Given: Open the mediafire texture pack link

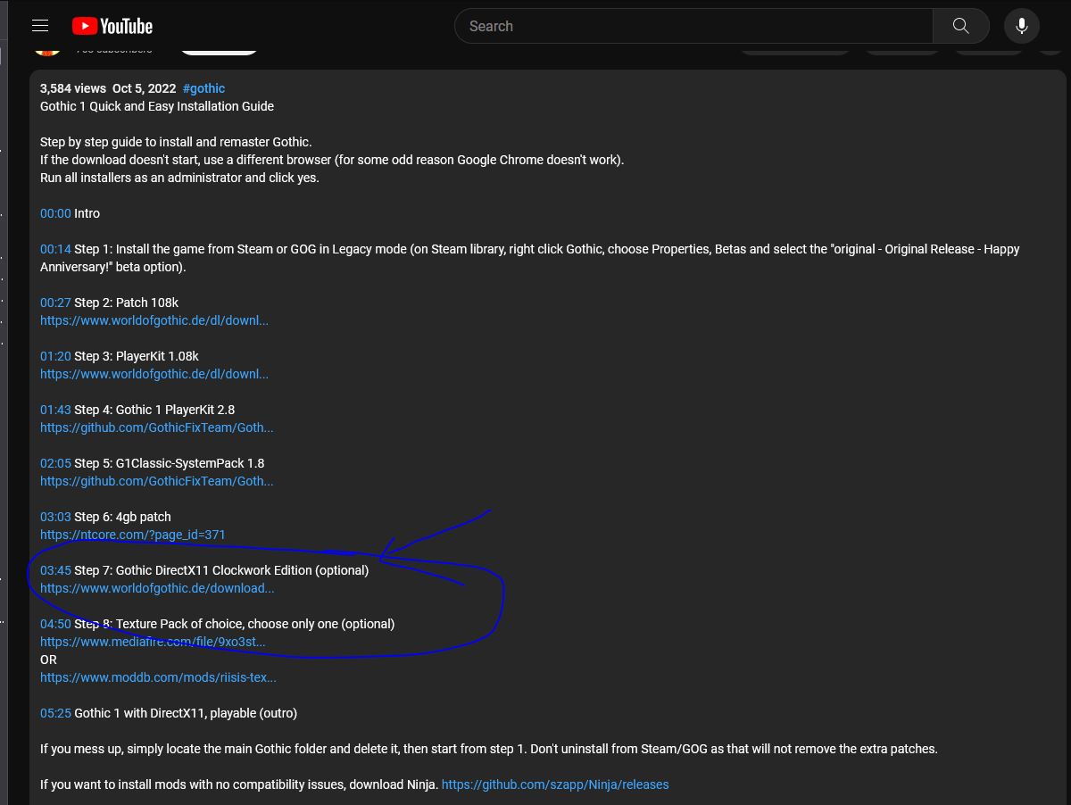Looking at the screenshot, I should 153,642.
